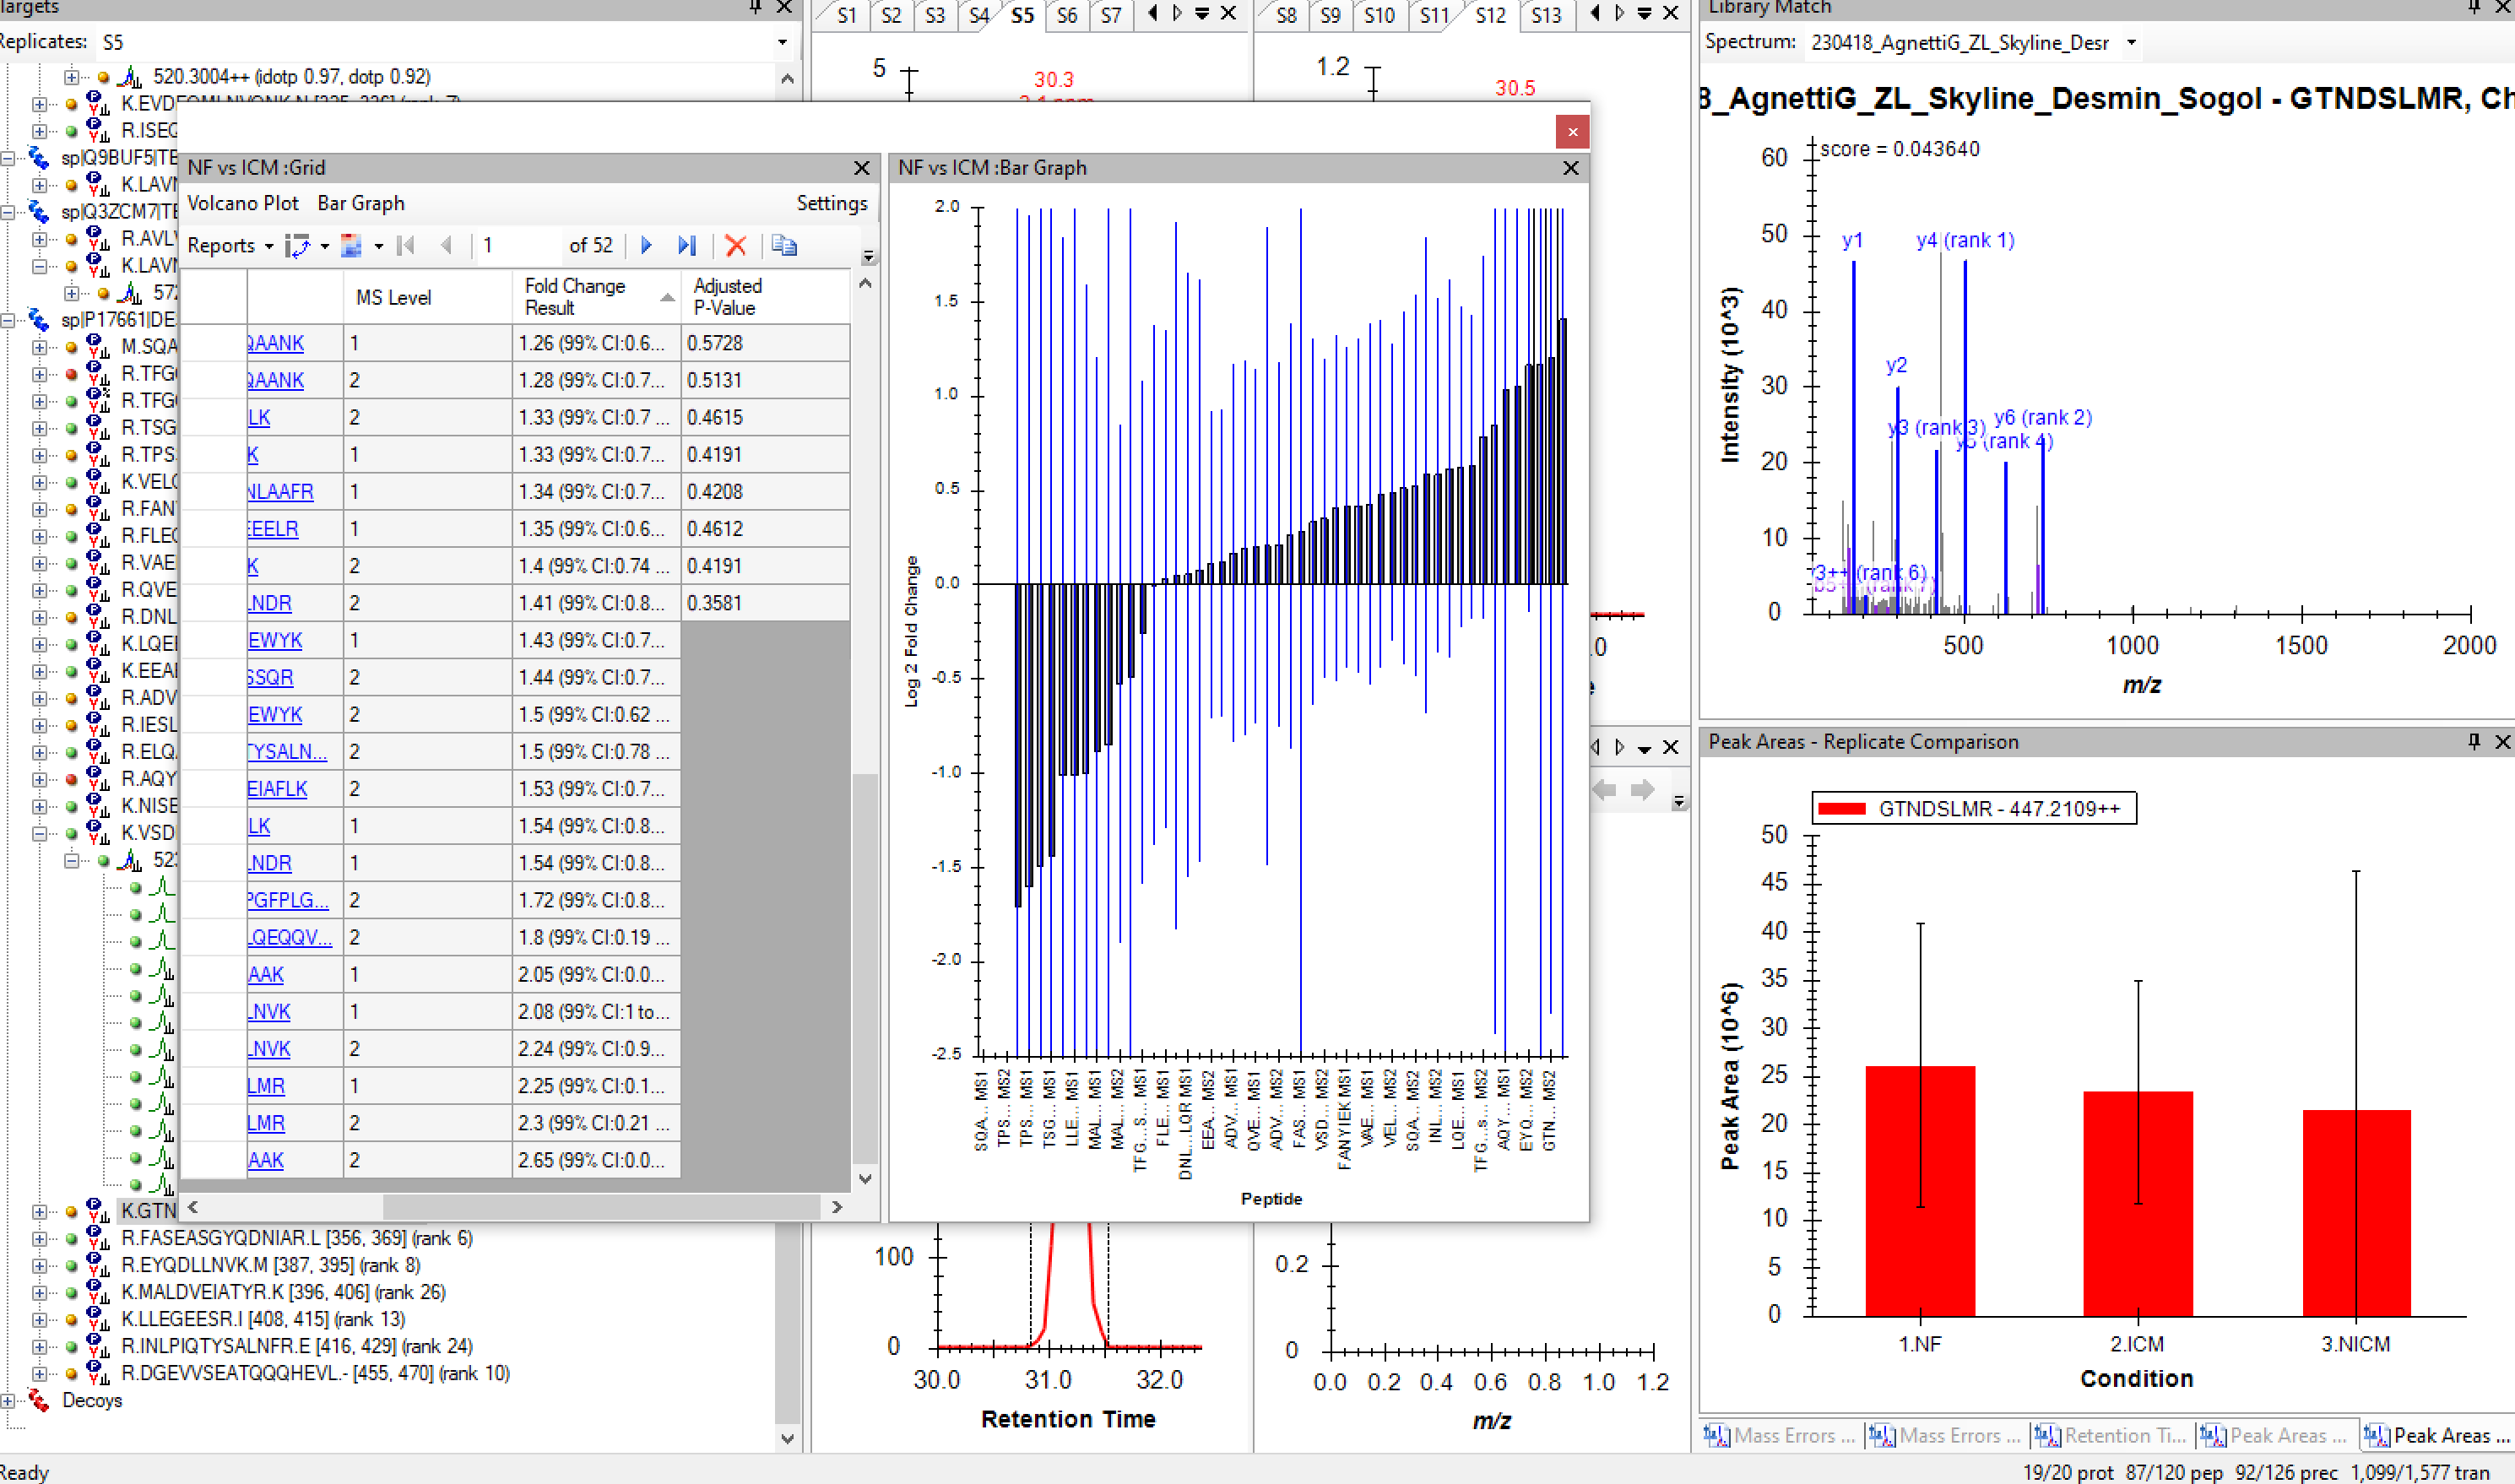Screen dimensions: 2515x1484
Task: Expand the R.FASEASGYQDNIAR.L peptide node
Action: (39, 1238)
